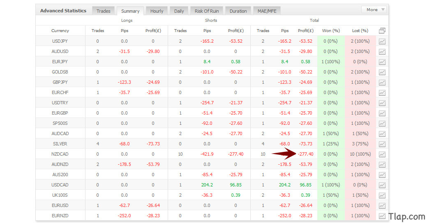Viewport: 427px width, 223px height.
Task: Open chart icon for AUS200 row
Action: pyautogui.click(x=382, y=175)
